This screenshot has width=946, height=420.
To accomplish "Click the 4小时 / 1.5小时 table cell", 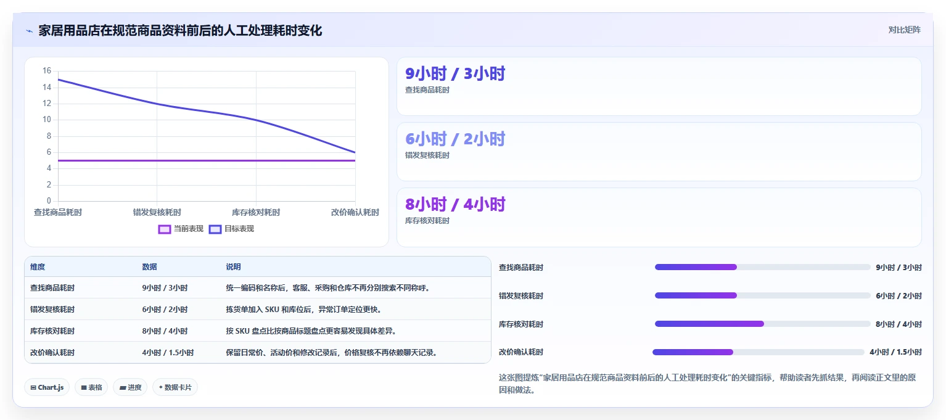I will tap(168, 353).
